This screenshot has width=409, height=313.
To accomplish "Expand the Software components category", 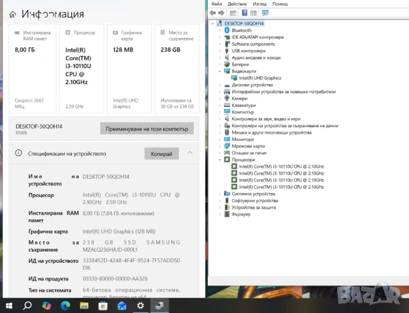I will tap(220, 44).
